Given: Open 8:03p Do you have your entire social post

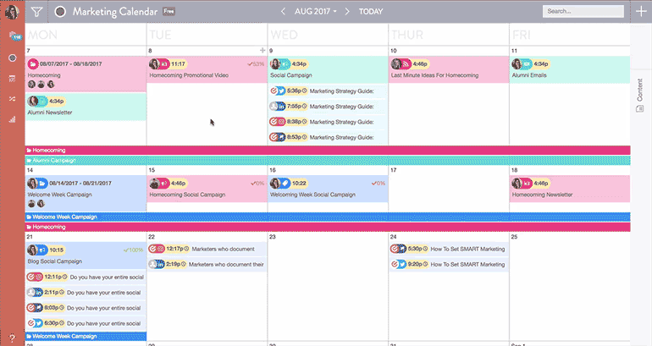Looking at the screenshot, I should tap(86, 308).
